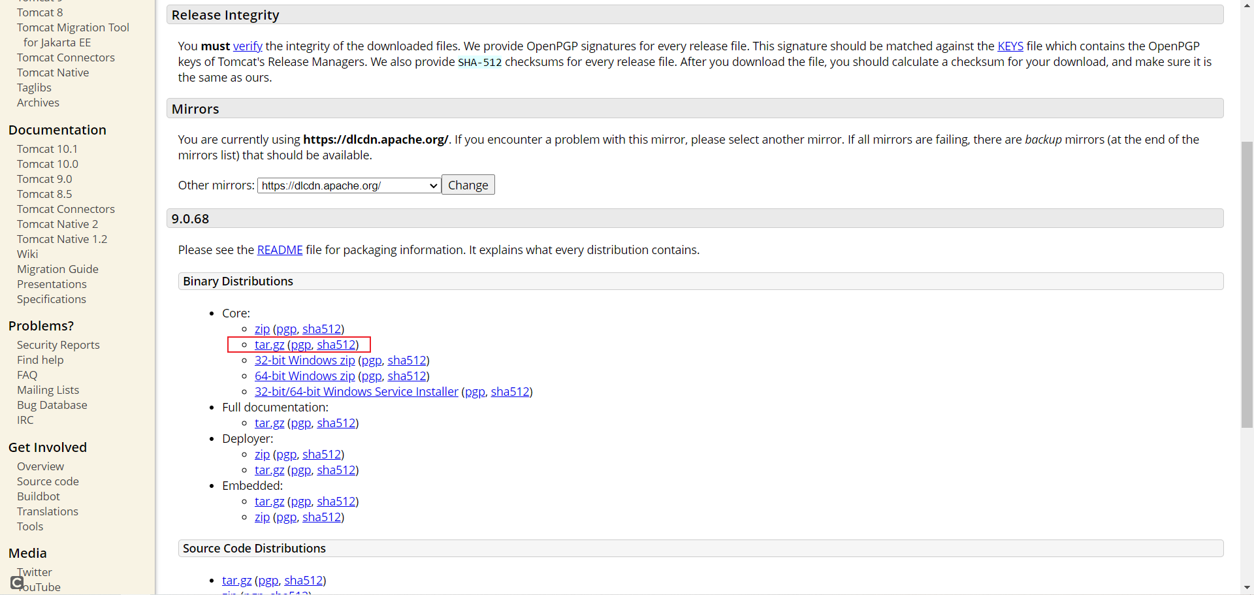
Task: Open Mailing Lists
Action: click(x=48, y=390)
